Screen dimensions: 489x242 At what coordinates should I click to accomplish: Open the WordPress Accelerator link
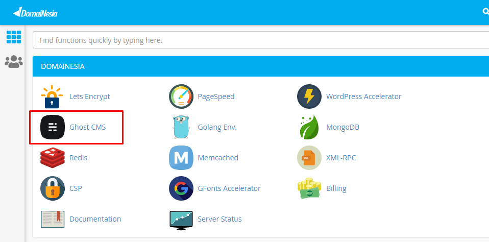[x=363, y=96]
